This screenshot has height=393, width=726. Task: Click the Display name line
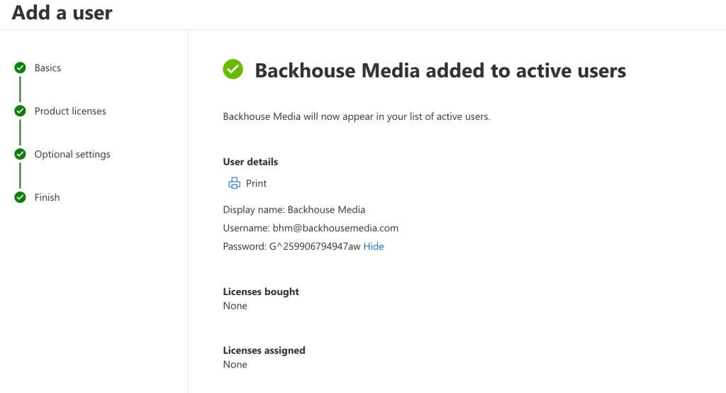[294, 210]
